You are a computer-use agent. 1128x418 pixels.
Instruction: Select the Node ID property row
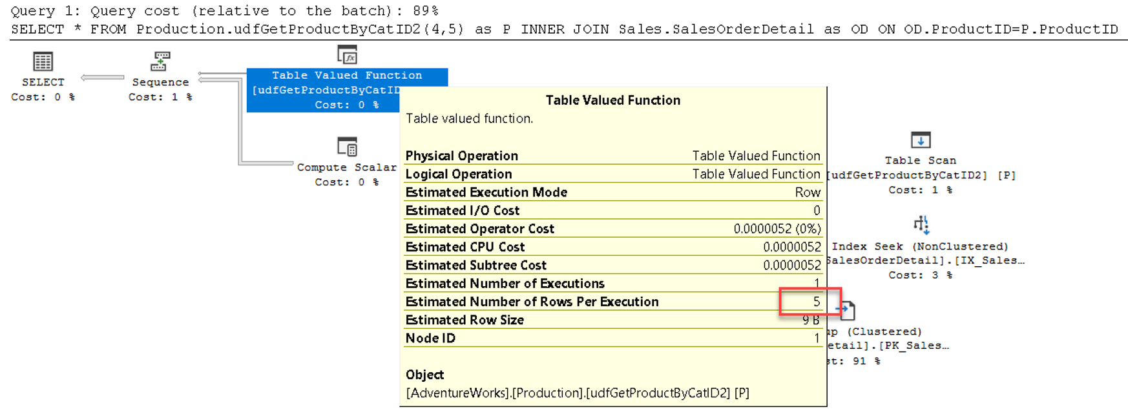pos(612,339)
